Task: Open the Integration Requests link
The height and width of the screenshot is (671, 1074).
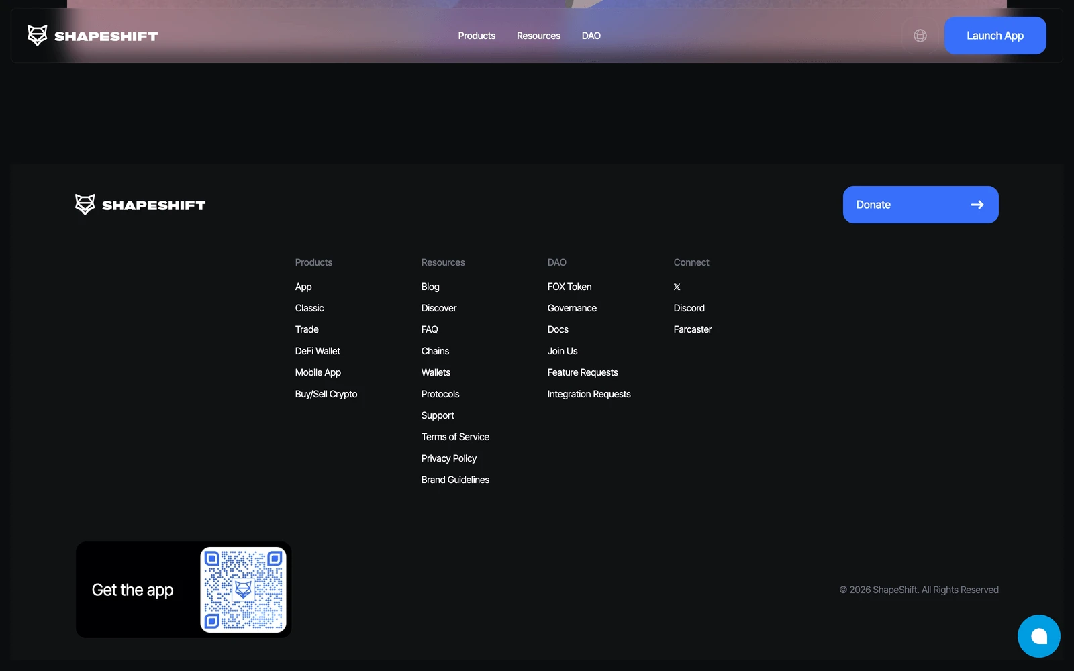Action: (589, 394)
